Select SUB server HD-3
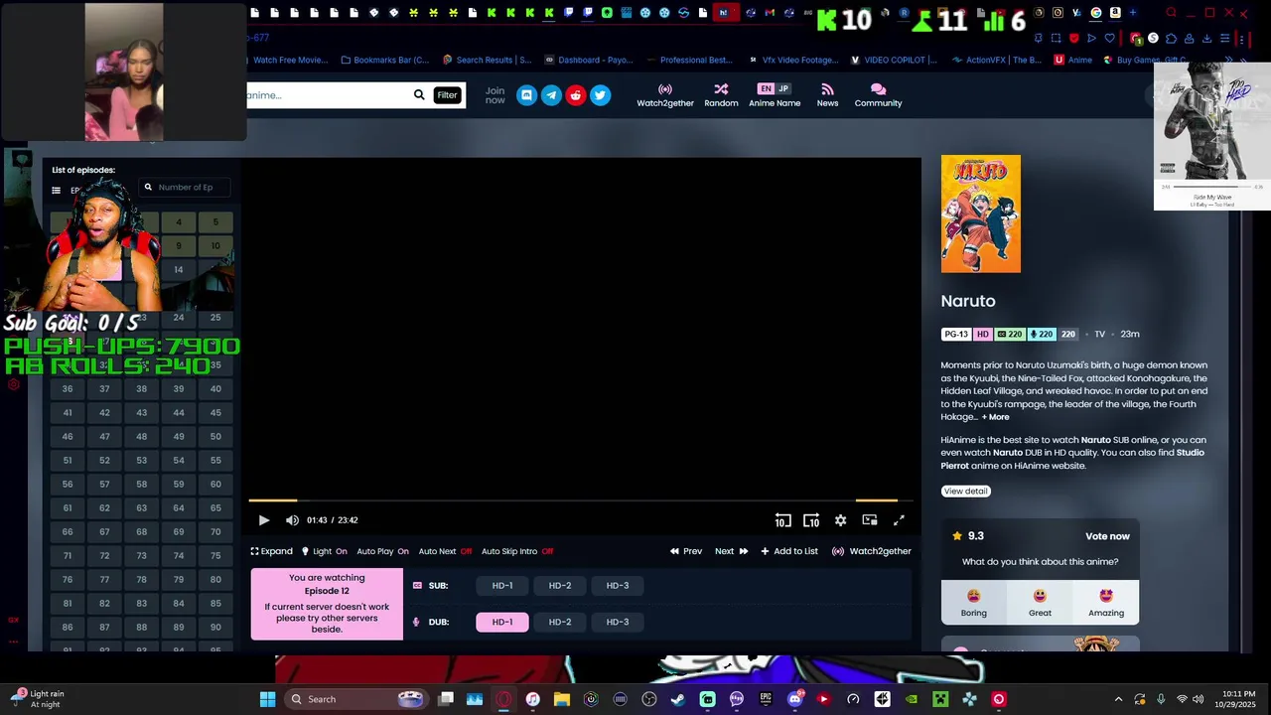This screenshot has height=715, width=1271. tap(618, 586)
